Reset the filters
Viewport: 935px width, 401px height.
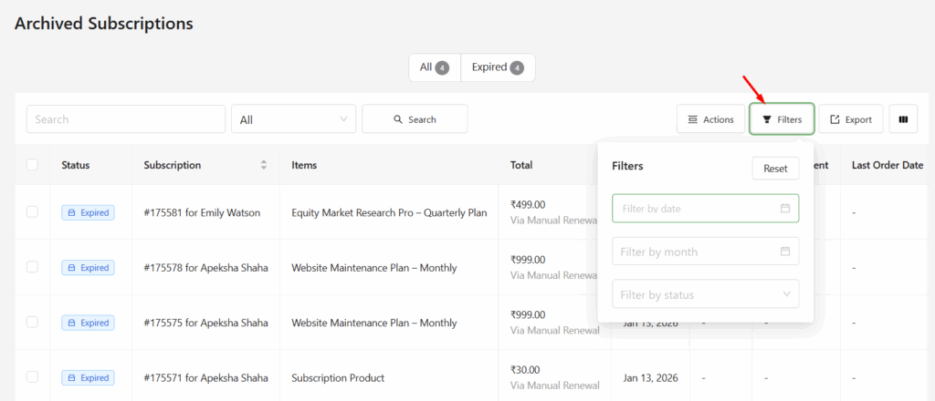774,169
